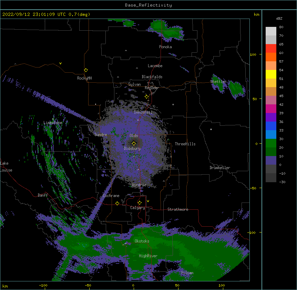Screen dimensions: 297x290
Task: Click the white plus marker north of Drumheller
Action: [211, 129]
